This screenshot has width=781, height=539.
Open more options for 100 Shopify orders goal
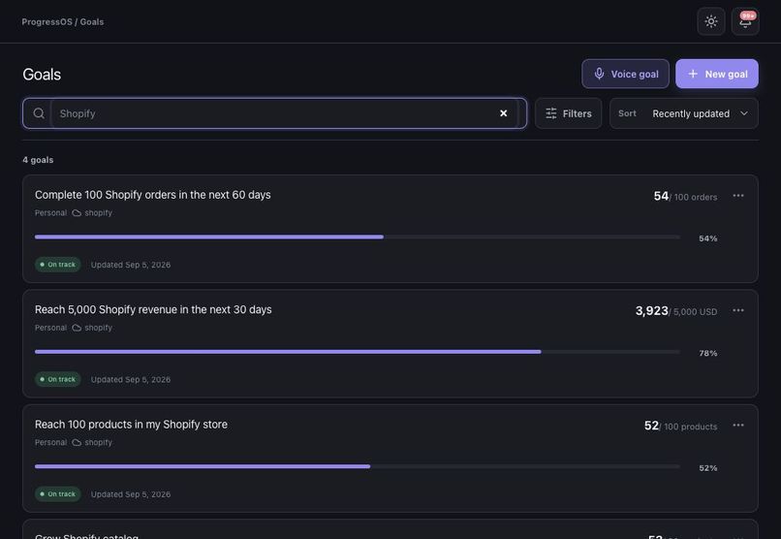[738, 196]
